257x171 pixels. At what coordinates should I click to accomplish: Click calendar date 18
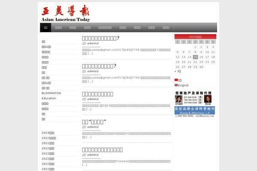pos(213,57)
